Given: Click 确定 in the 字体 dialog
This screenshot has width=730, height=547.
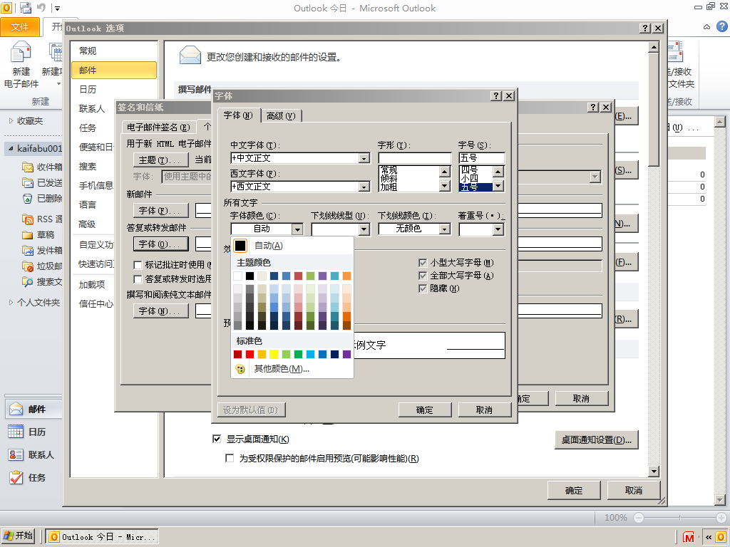Looking at the screenshot, I should click(x=425, y=410).
